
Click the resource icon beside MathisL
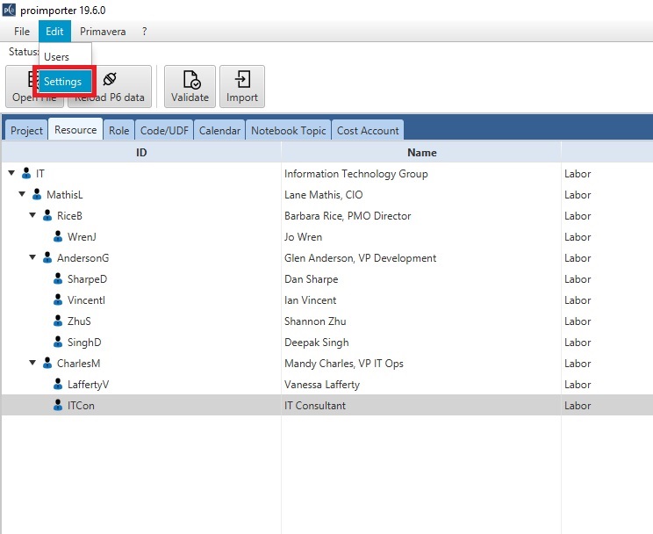(37, 195)
